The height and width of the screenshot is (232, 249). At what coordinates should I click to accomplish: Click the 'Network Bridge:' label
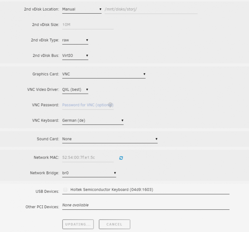click(x=44, y=173)
